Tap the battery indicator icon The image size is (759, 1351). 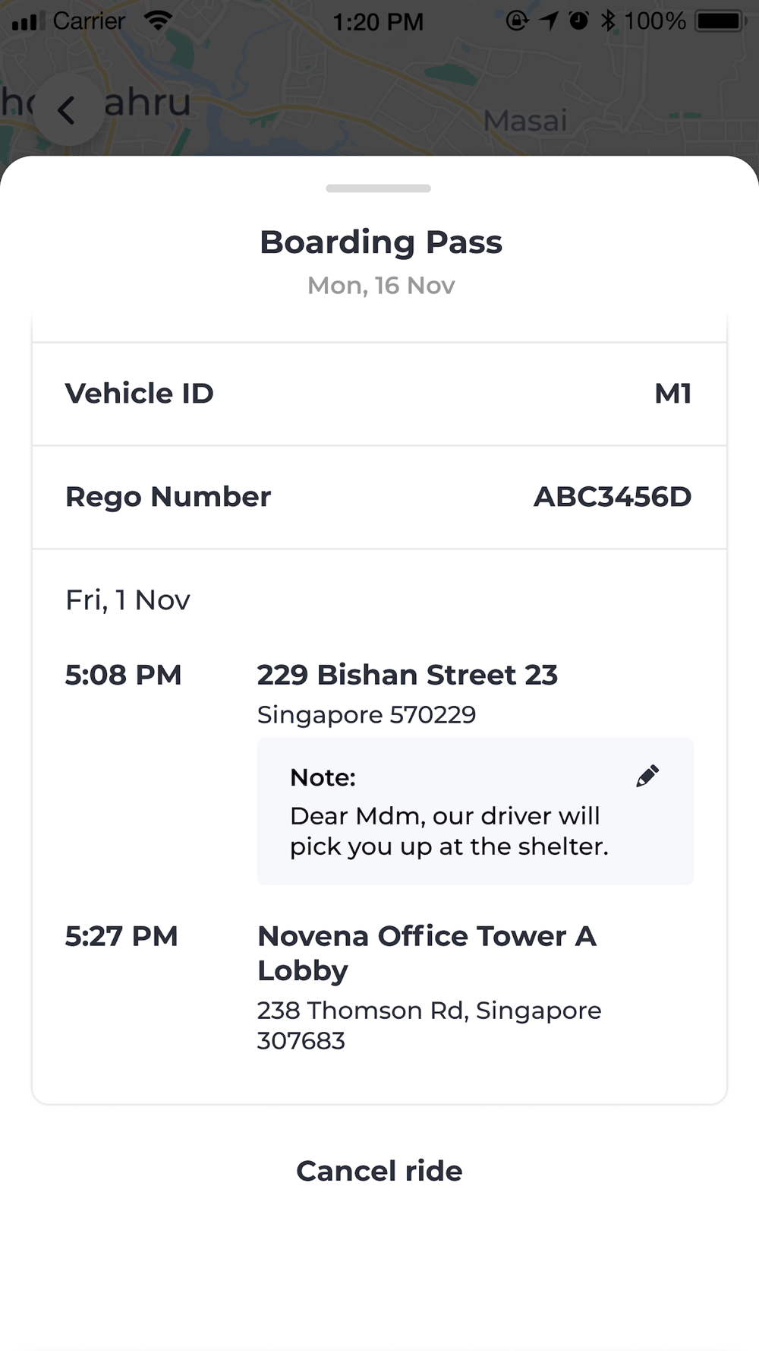[720, 21]
